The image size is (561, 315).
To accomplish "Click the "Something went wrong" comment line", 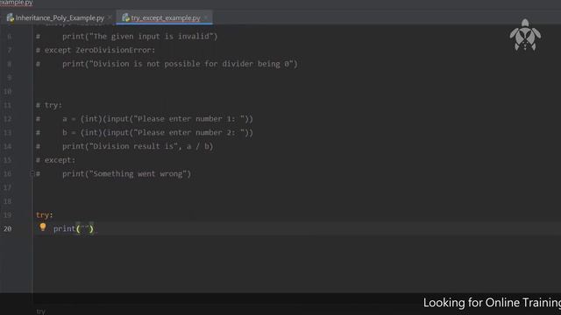I will pos(113,174).
